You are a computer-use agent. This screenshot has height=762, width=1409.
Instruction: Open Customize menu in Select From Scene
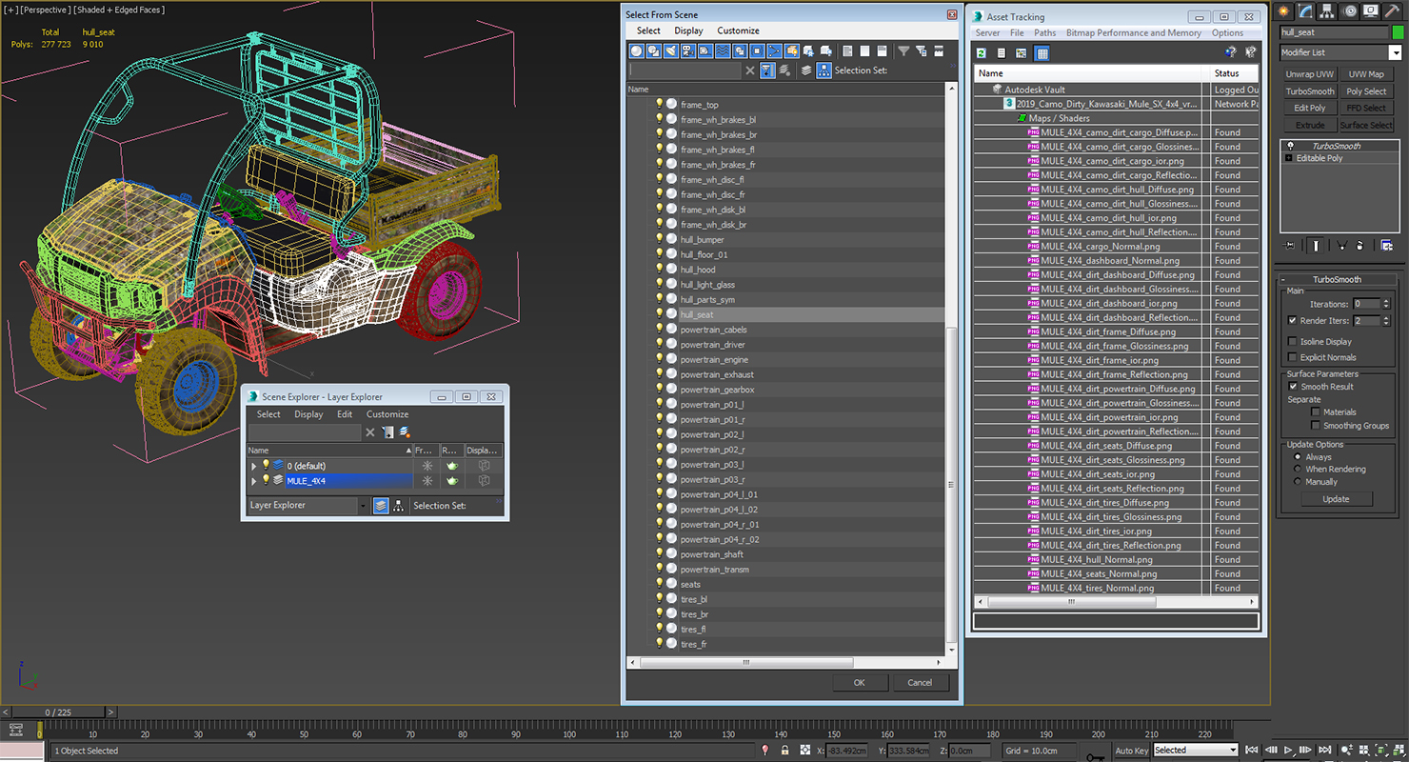(x=738, y=30)
